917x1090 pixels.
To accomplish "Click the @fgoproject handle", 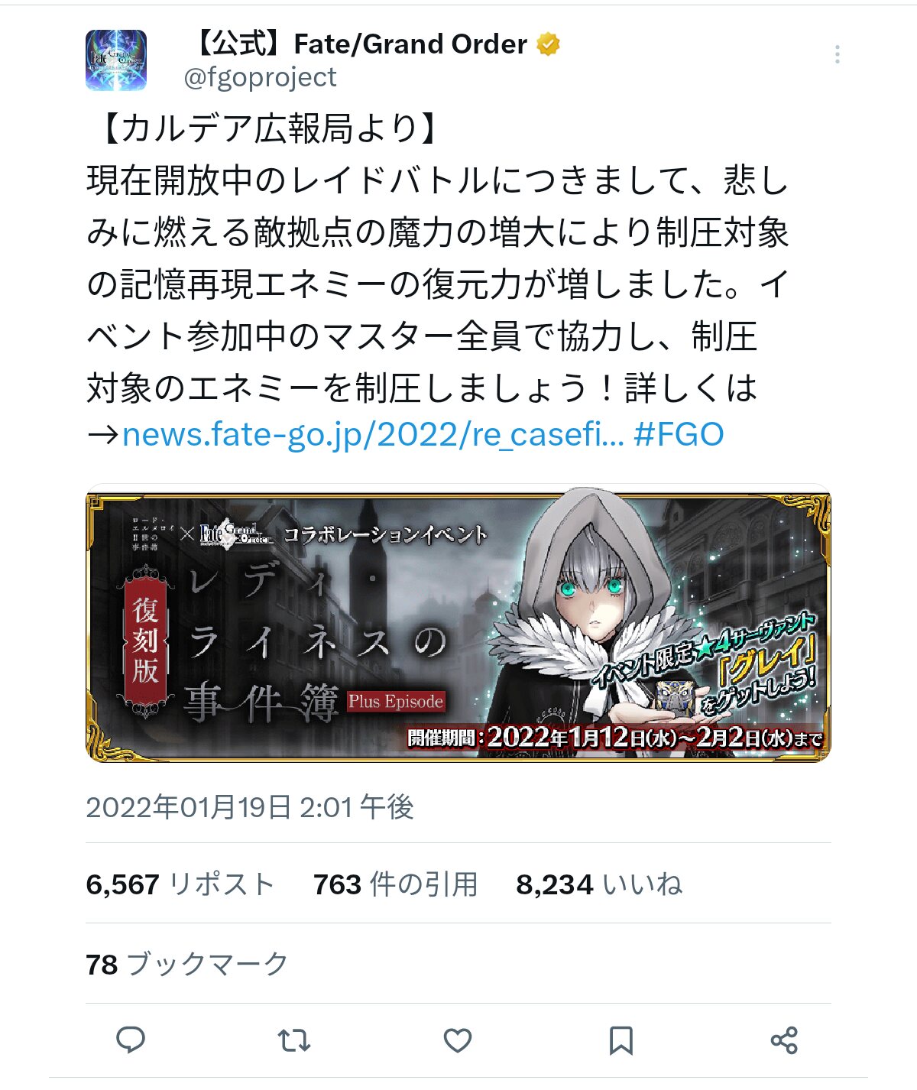I will pos(261,77).
